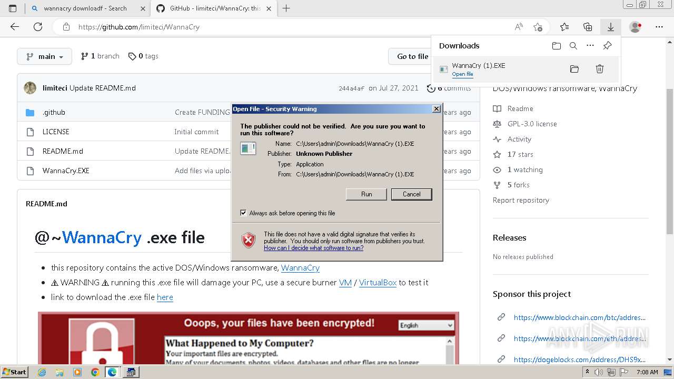Click the Run button in Security Warning
This screenshot has width=674, height=379.
[366, 194]
